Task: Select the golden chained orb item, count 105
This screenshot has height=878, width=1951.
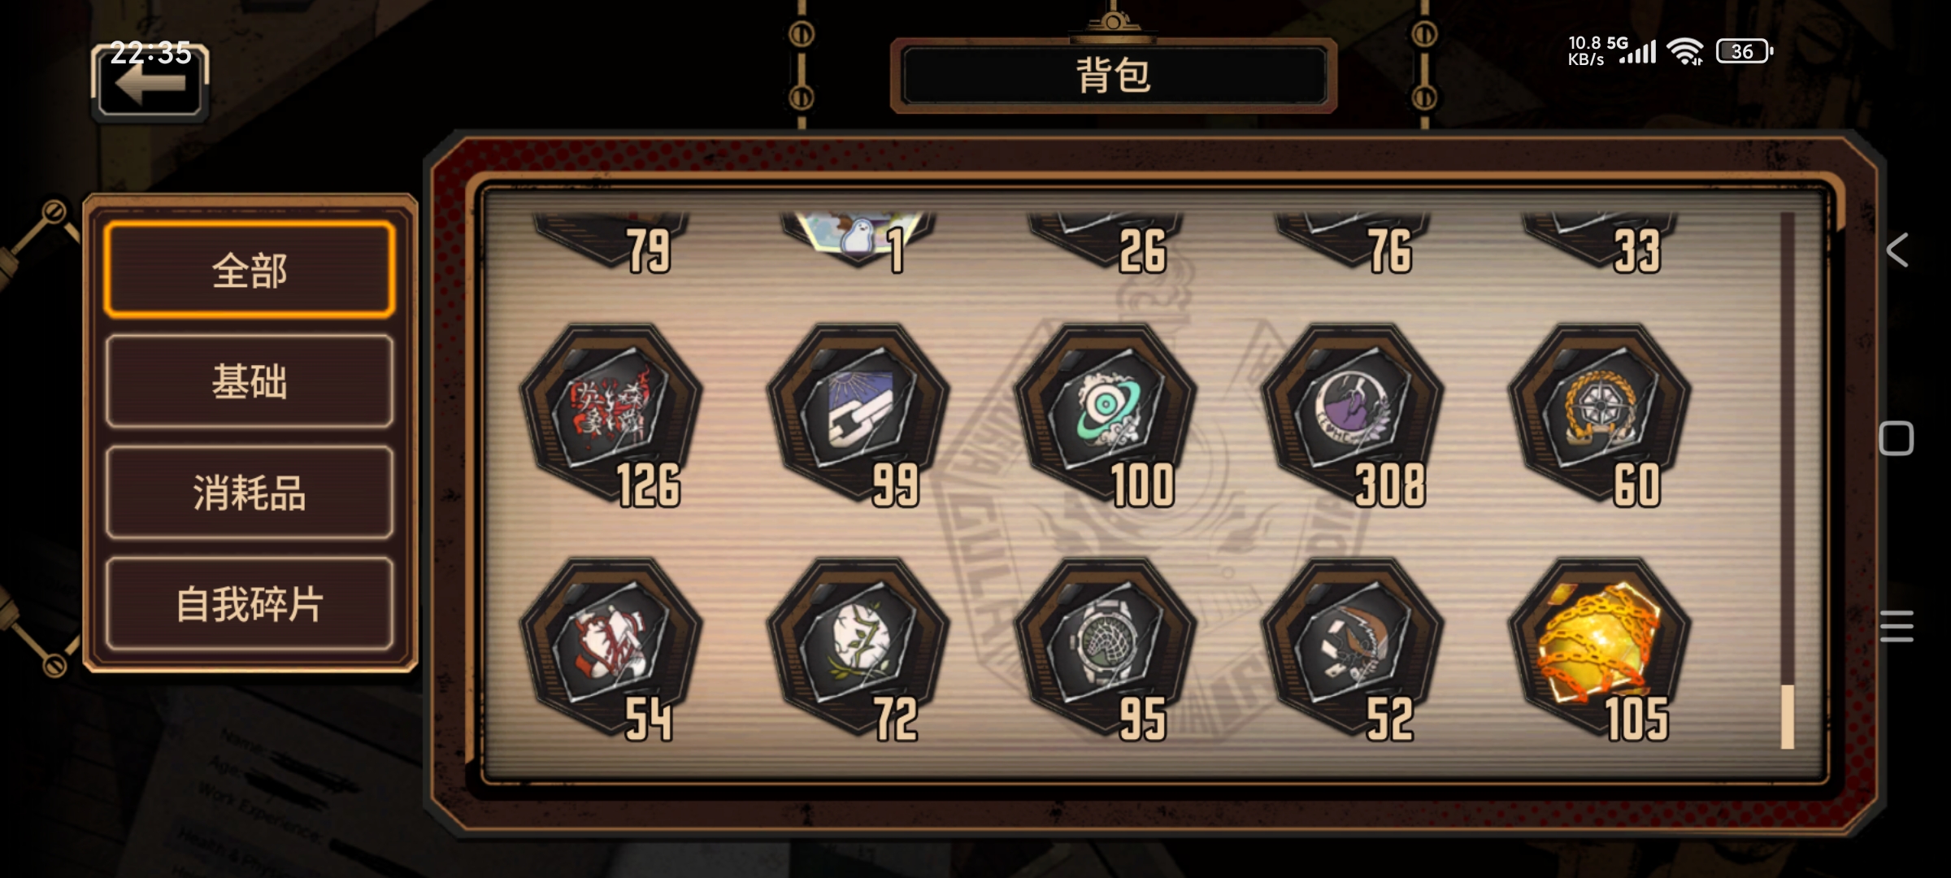Action: pyautogui.click(x=1600, y=647)
